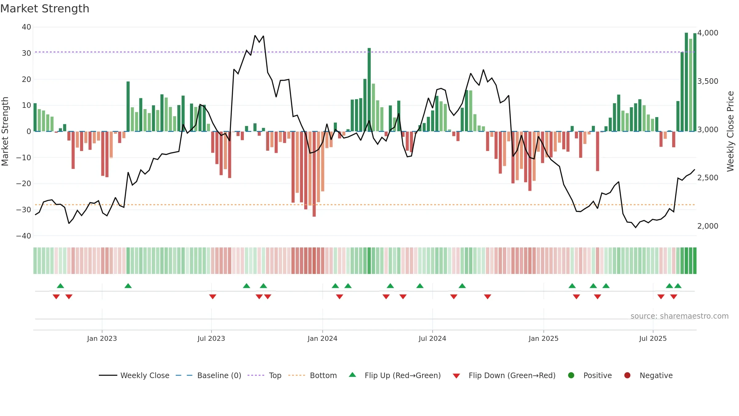Click the chart title Market Strength at the top left

click(45, 9)
